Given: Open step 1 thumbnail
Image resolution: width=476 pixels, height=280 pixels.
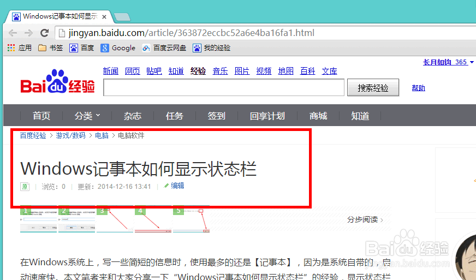Looking at the screenshot, I should [38, 219].
